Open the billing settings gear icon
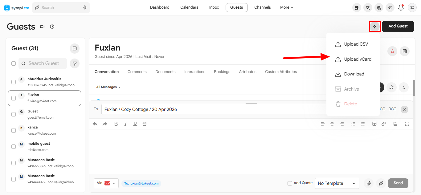This screenshot has height=195, width=421. pyautogui.click(x=379, y=8)
